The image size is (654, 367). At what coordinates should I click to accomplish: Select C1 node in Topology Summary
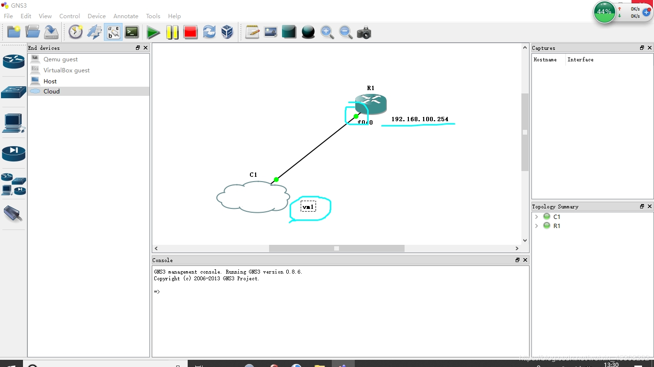(556, 217)
